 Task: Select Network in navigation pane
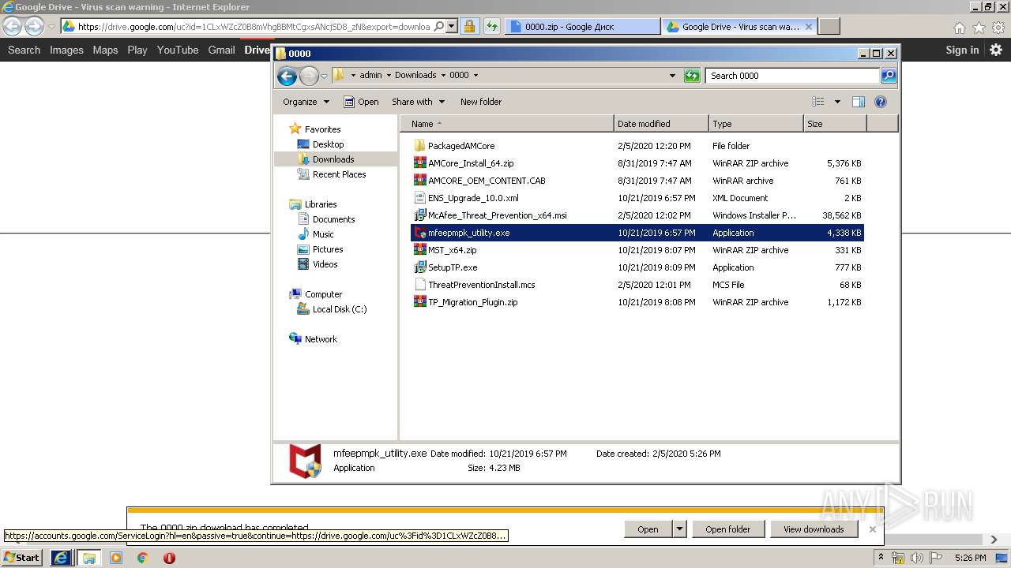coord(321,339)
